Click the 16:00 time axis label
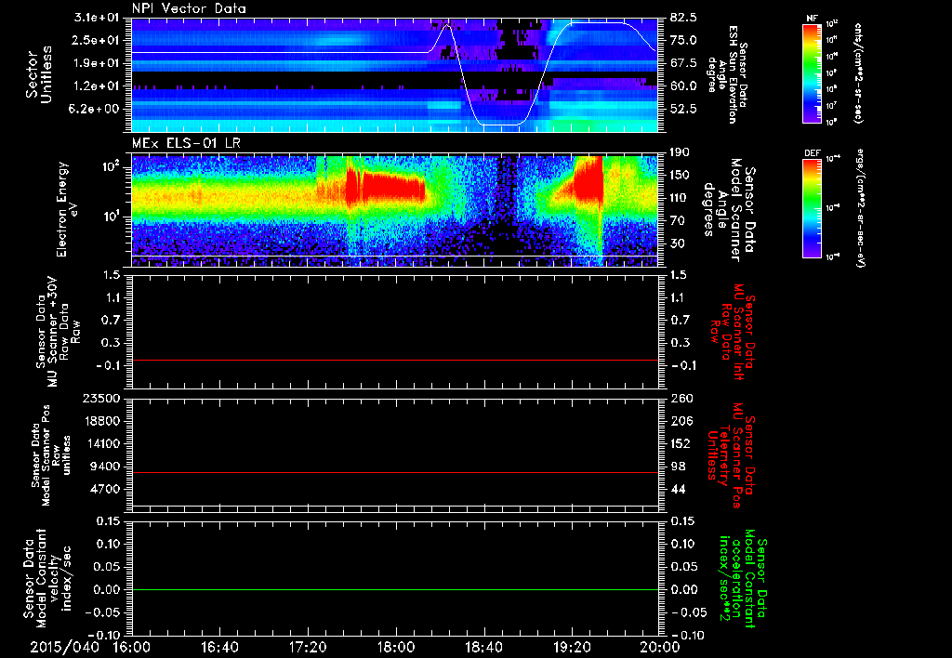 (x=132, y=647)
